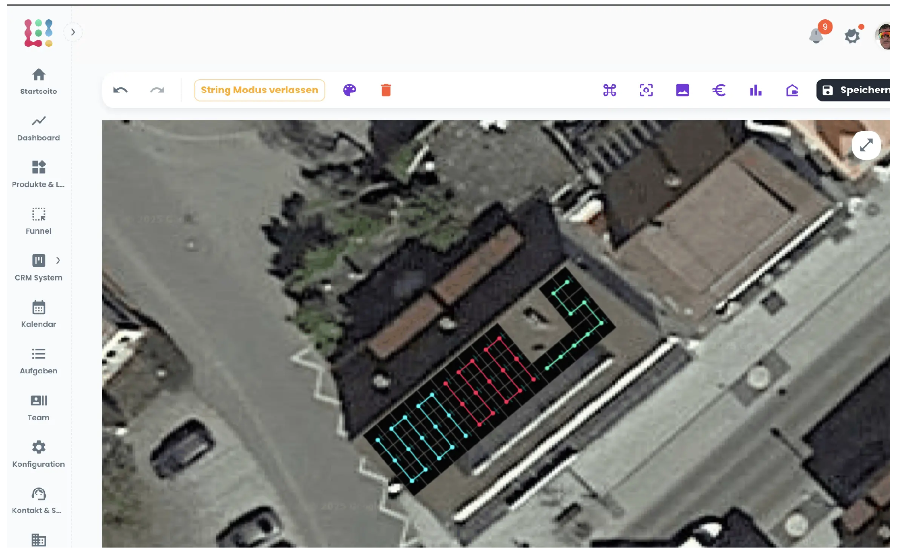The height and width of the screenshot is (552, 897).
Task: Click the redo arrow icon
Action: (157, 90)
